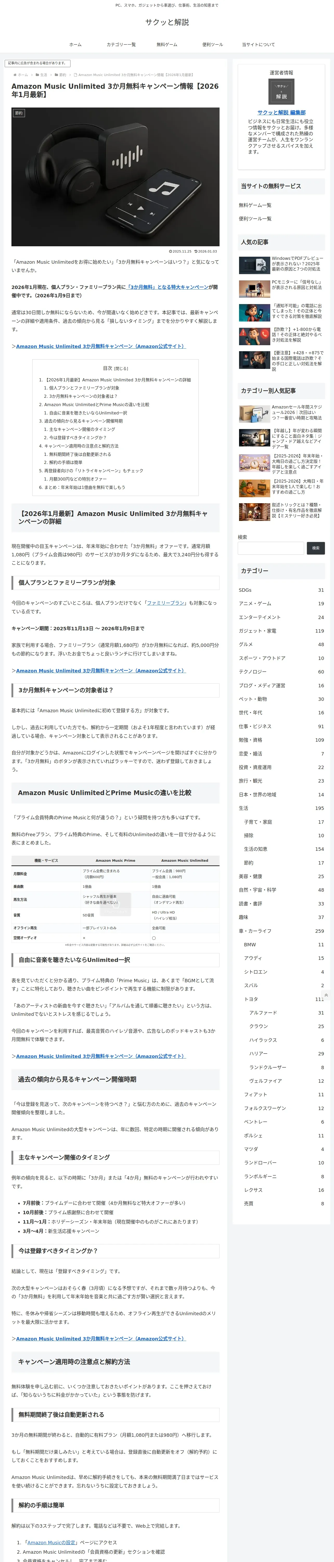
Task: Open the ランドクルーザー subcategory
Action: (287, 1067)
